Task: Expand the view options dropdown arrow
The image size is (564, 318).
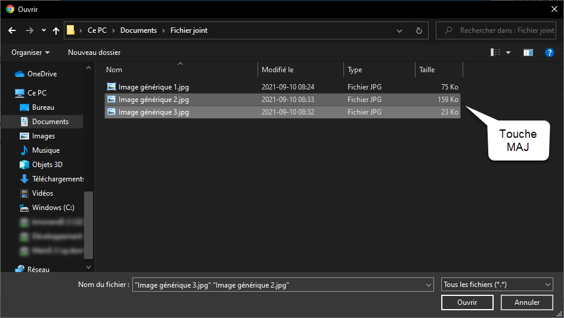Action: click(509, 53)
